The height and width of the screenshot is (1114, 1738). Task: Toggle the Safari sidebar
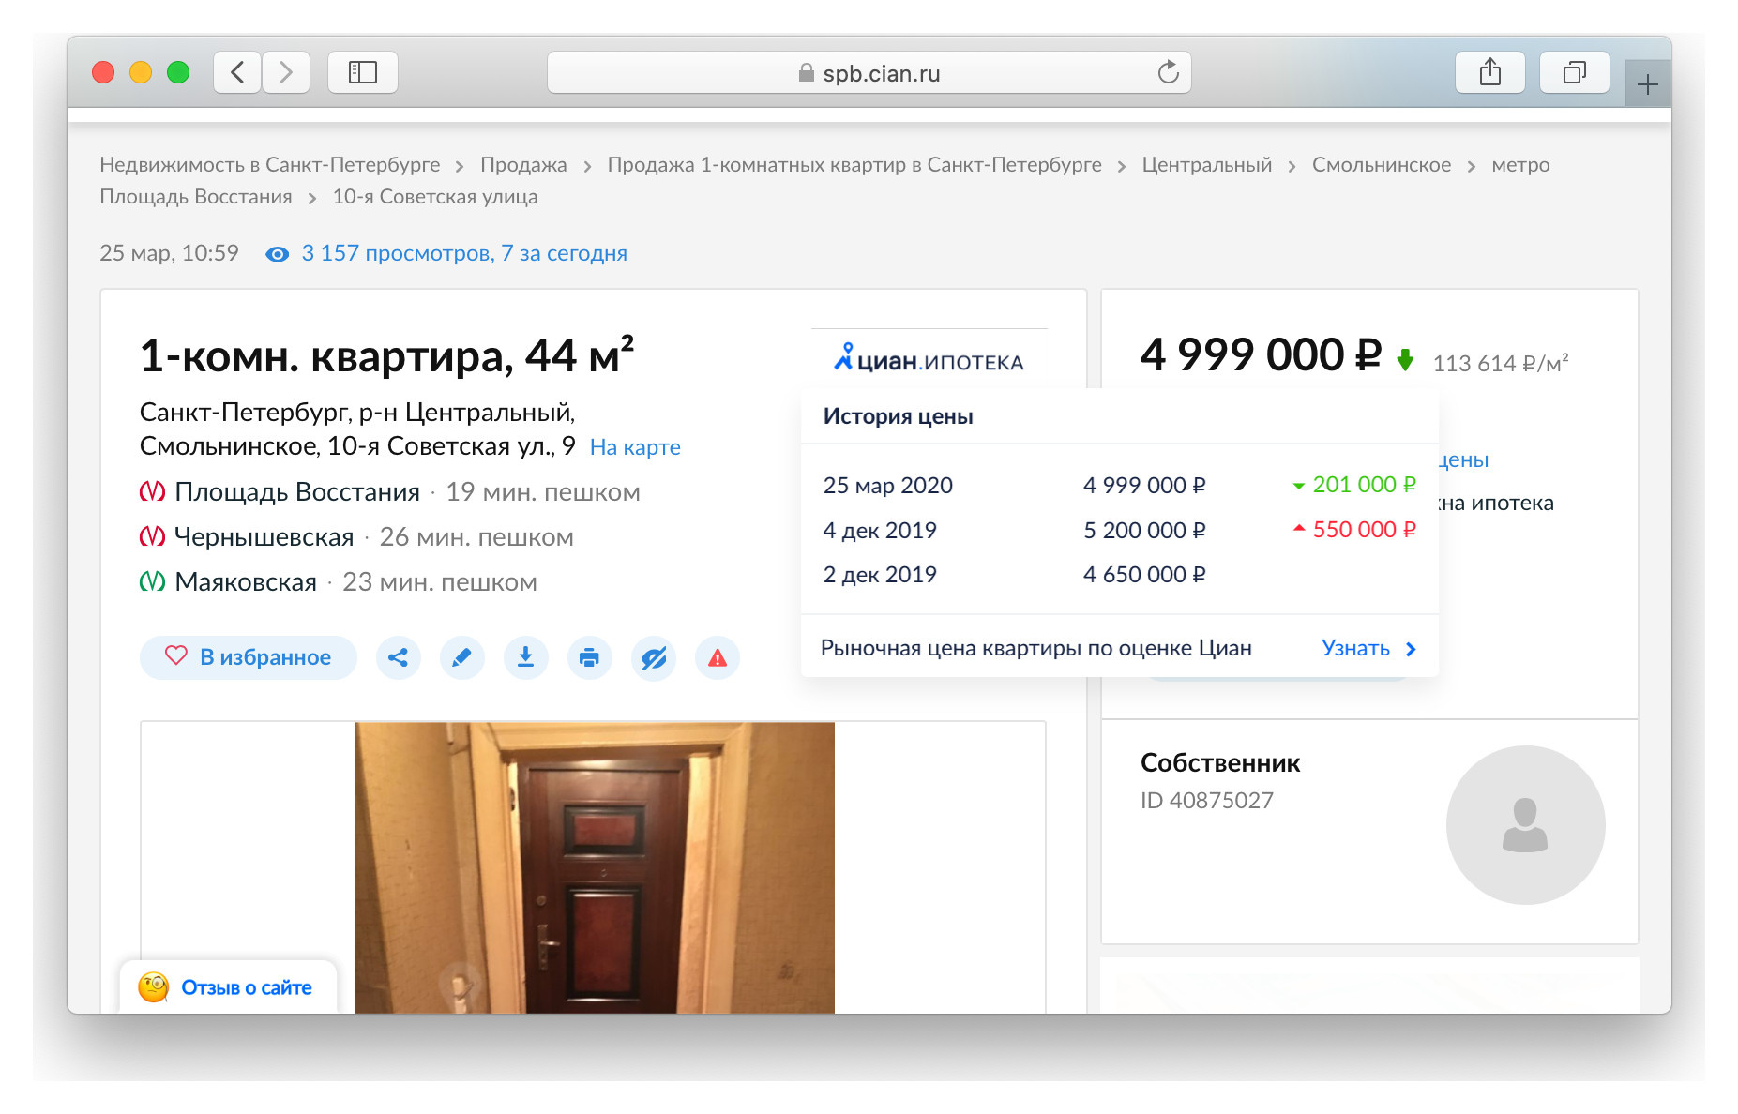362,71
